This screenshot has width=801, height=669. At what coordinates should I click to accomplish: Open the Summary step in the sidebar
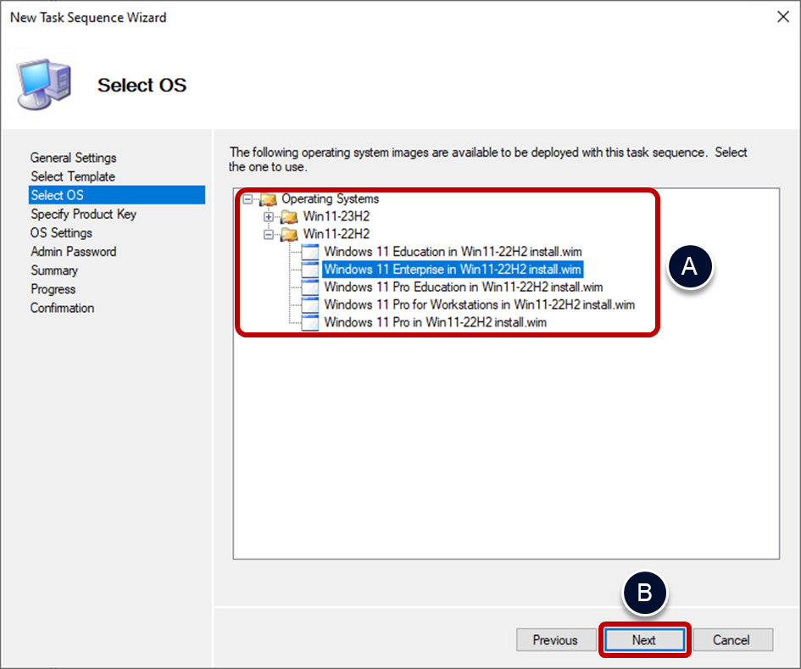pyautogui.click(x=54, y=270)
